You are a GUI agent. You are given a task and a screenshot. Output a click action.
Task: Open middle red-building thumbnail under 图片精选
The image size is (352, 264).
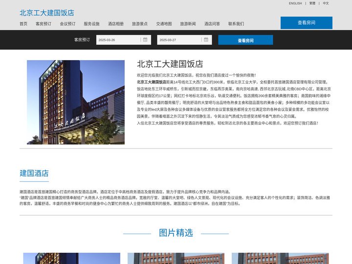(x=176, y=259)
